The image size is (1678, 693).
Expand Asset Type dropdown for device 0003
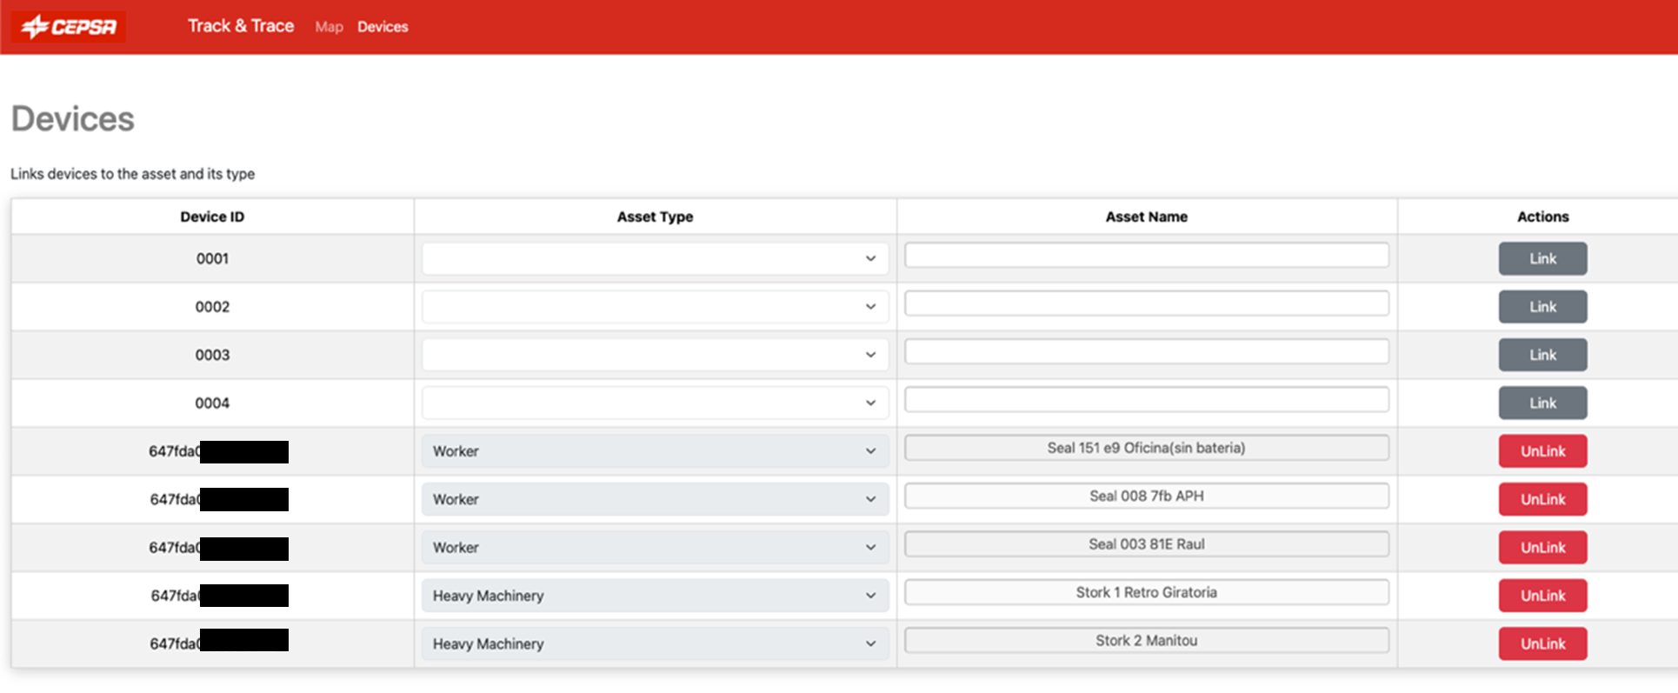click(655, 355)
